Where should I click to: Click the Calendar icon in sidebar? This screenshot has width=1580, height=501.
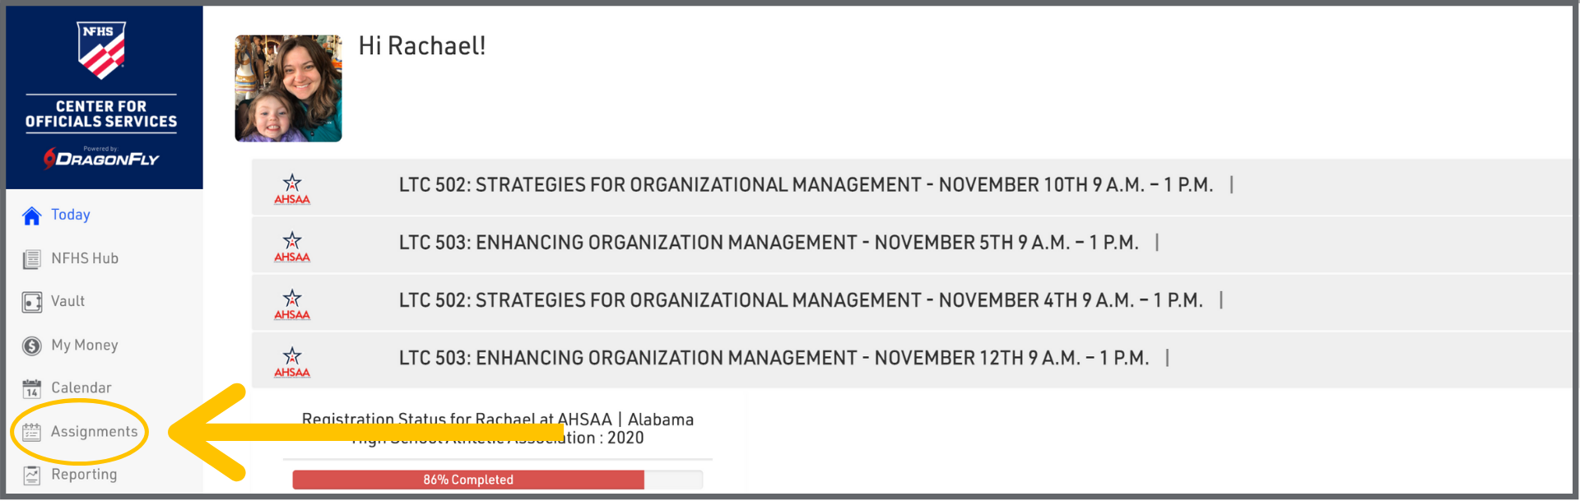click(32, 388)
